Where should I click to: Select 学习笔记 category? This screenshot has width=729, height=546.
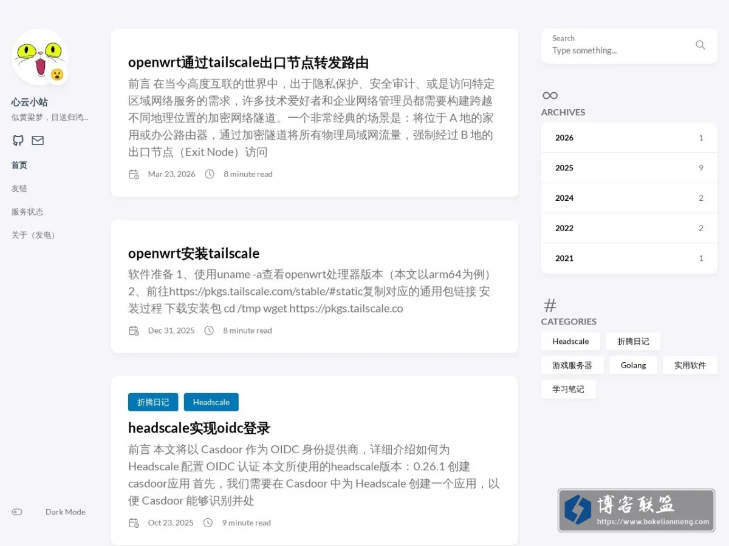tap(568, 389)
